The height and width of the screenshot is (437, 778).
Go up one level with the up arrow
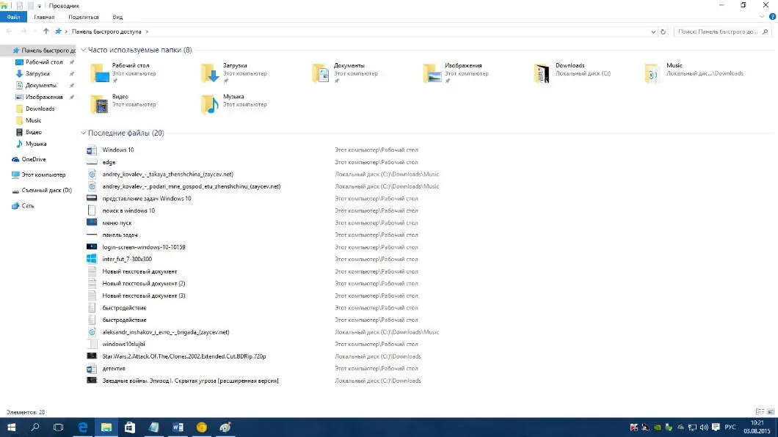[46, 32]
